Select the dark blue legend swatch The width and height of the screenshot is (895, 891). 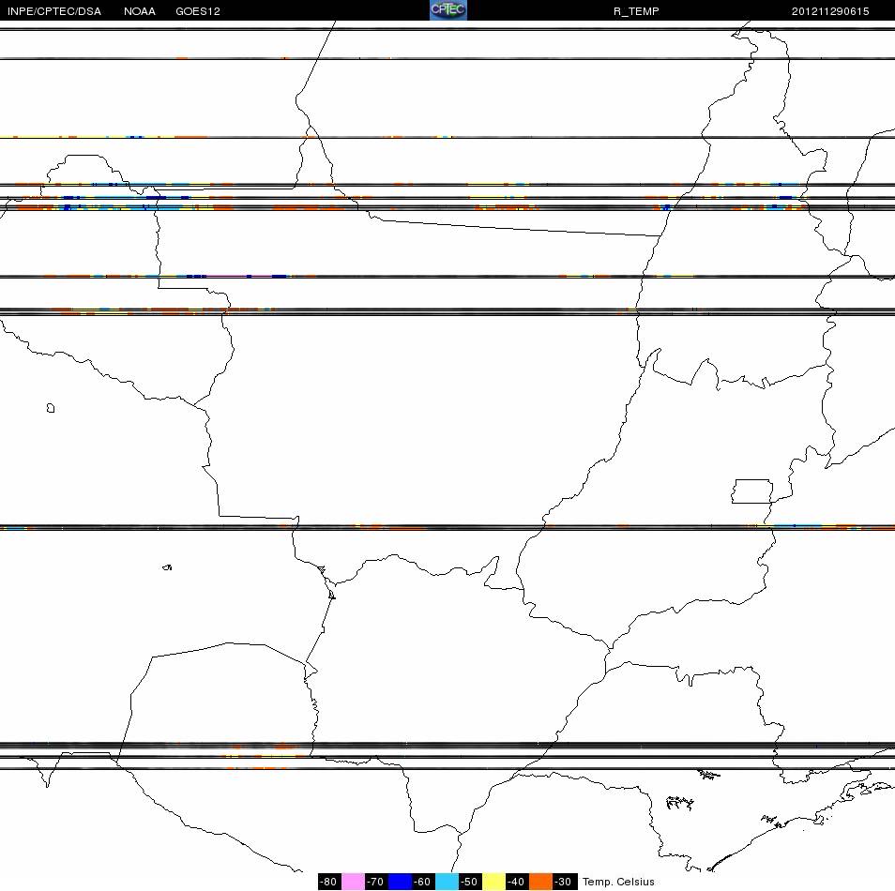click(x=400, y=882)
